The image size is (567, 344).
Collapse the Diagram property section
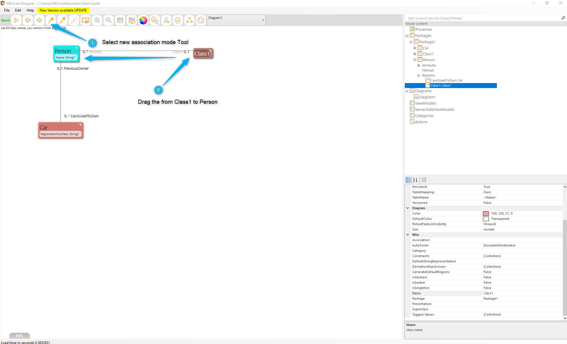[408, 208]
